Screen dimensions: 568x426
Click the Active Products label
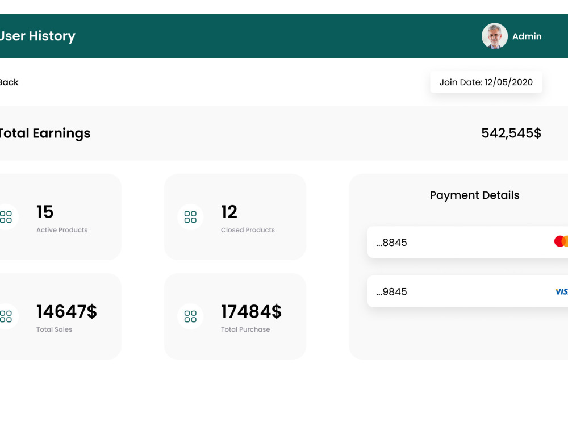point(62,230)
